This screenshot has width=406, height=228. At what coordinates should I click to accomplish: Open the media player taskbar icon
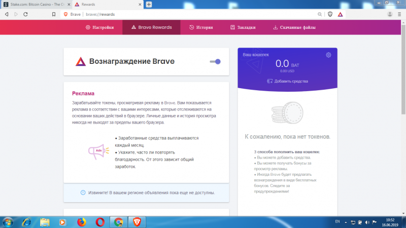coord(62,222)
